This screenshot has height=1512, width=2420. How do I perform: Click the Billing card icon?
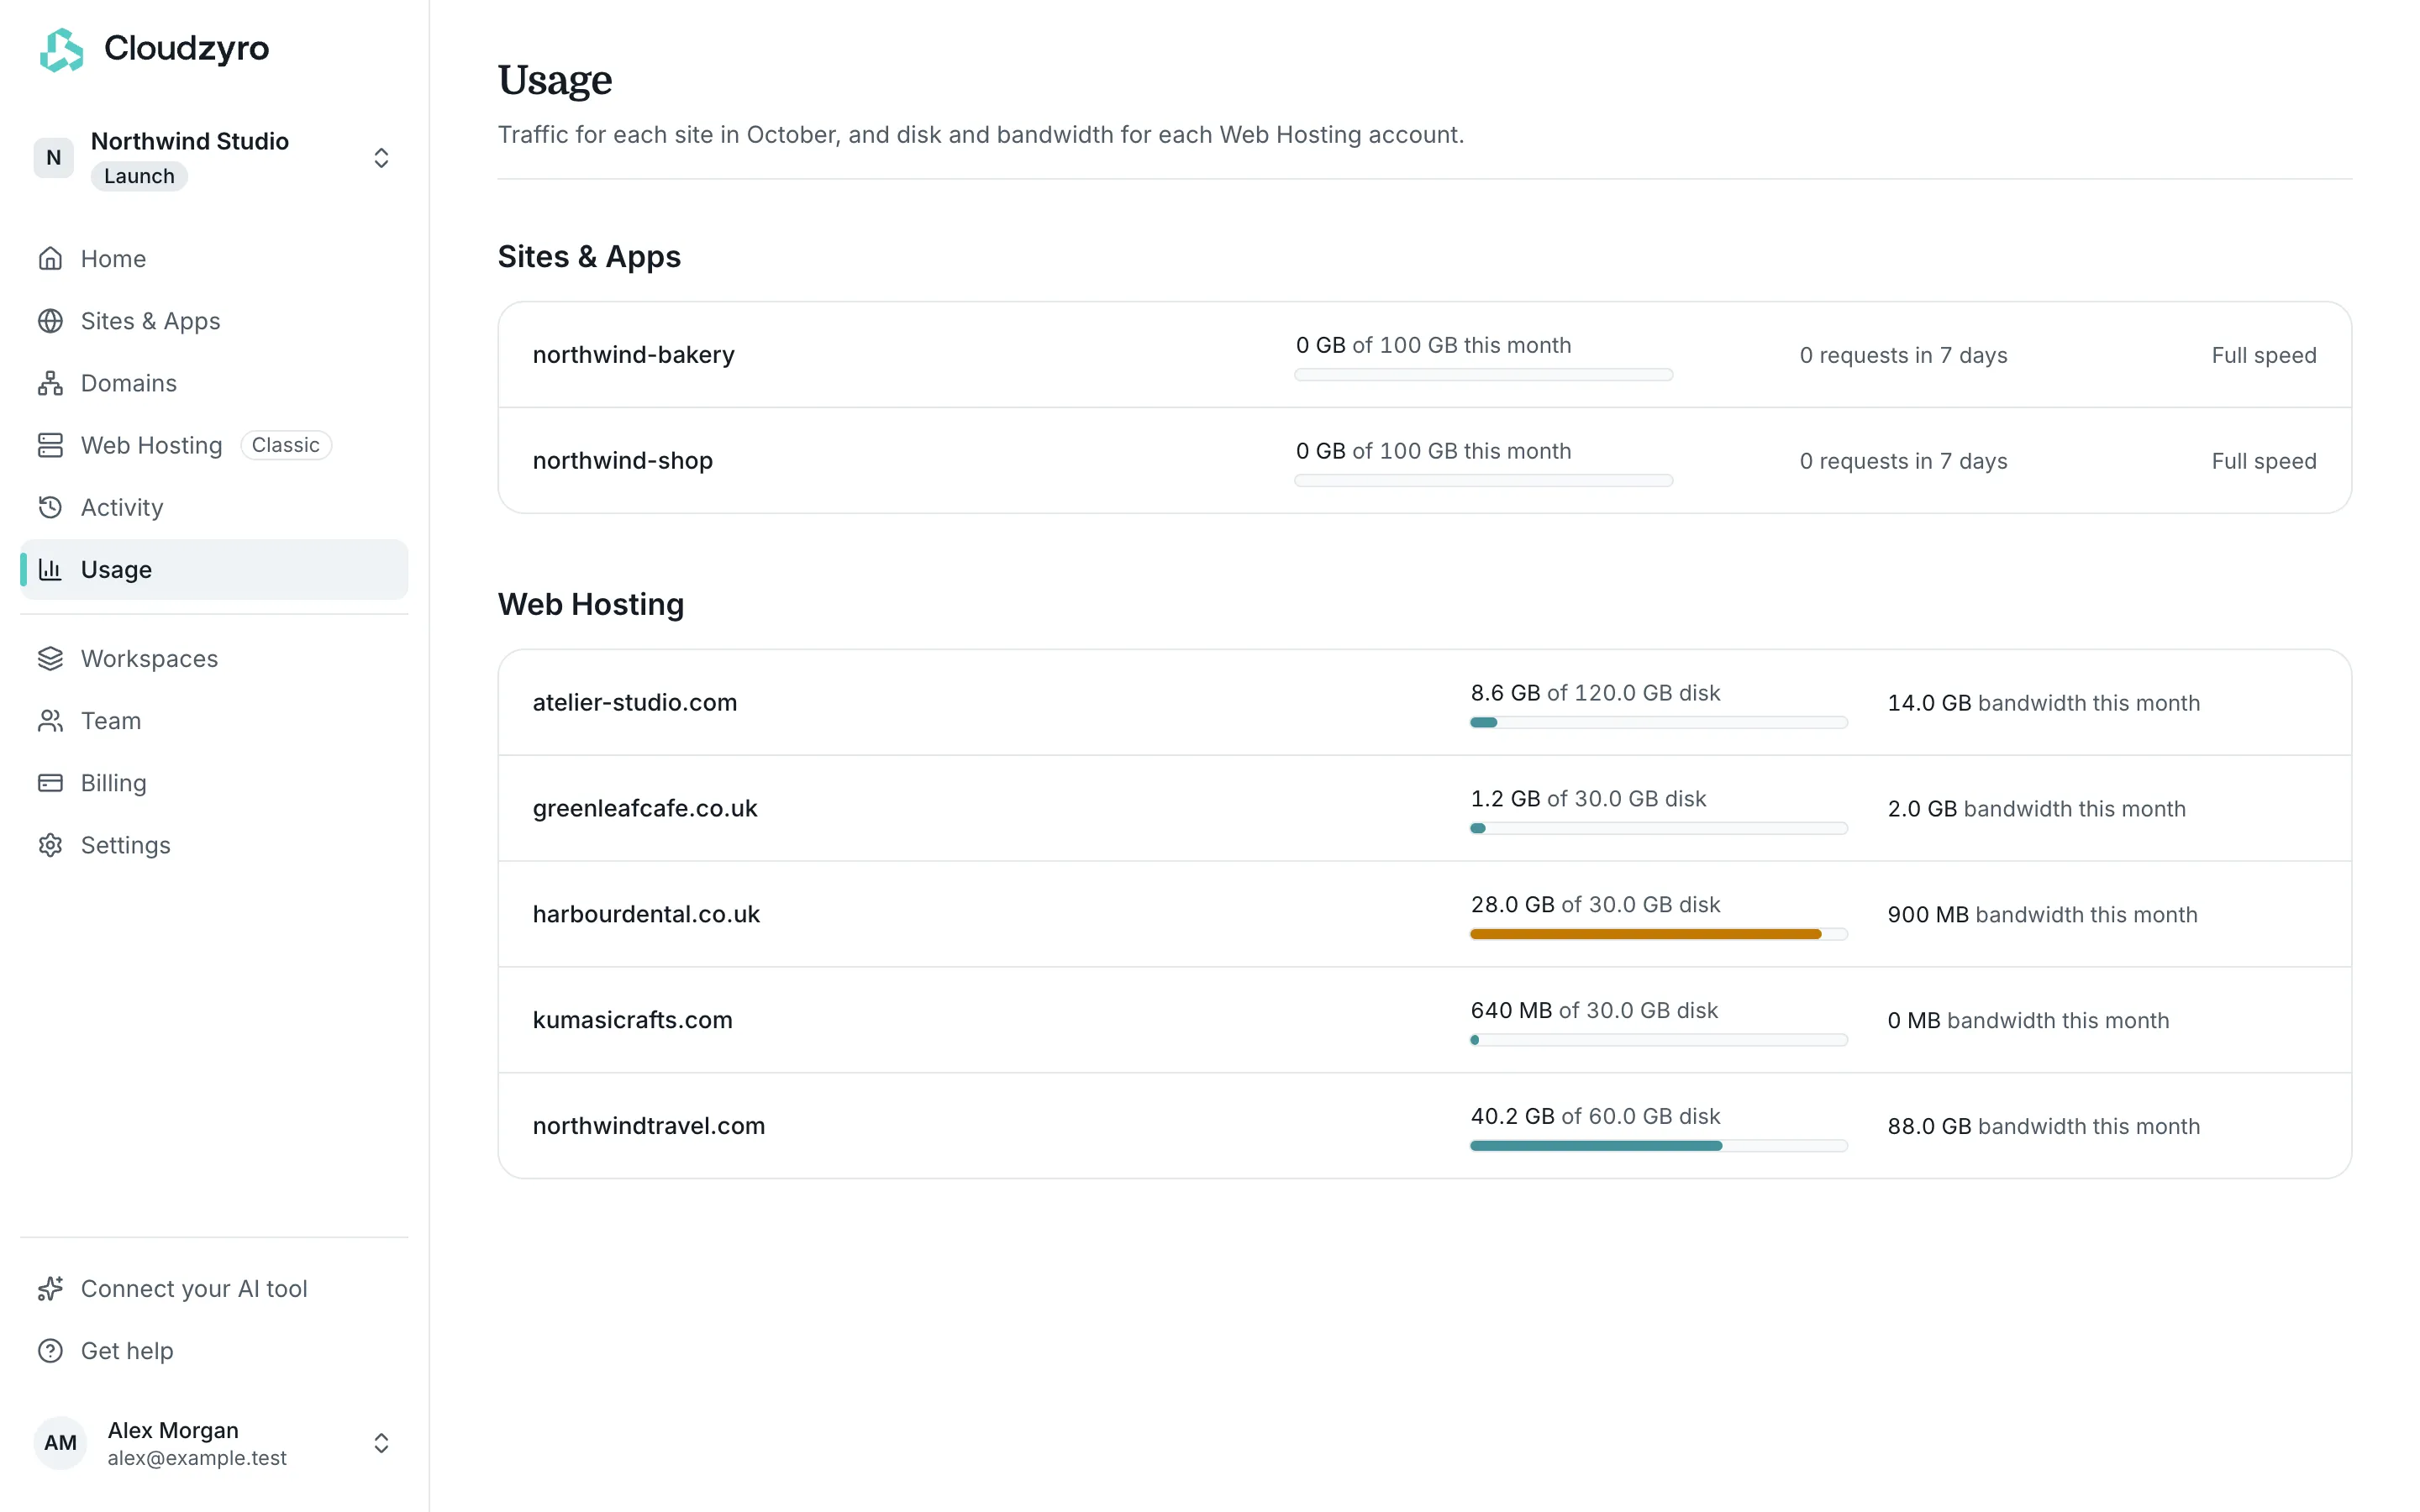click(50, 782)
